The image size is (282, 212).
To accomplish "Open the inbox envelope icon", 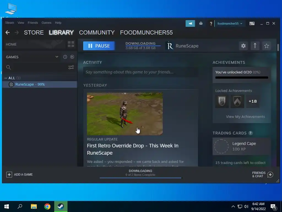I will pyautogui.click(x=201, y=23).
